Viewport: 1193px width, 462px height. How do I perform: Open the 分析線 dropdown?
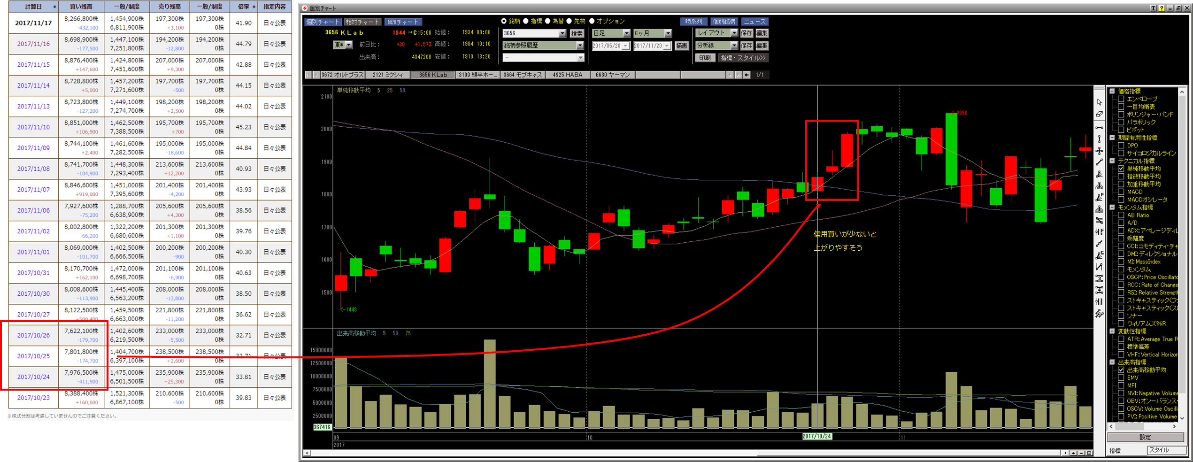[x=734, y=46]
